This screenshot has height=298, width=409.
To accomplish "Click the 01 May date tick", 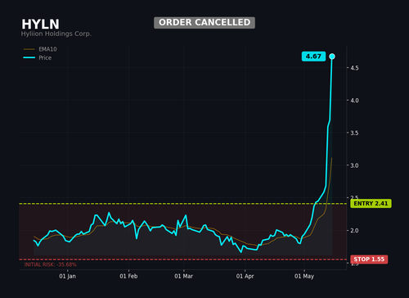I will pyautogui.click(x=304, y=276).
